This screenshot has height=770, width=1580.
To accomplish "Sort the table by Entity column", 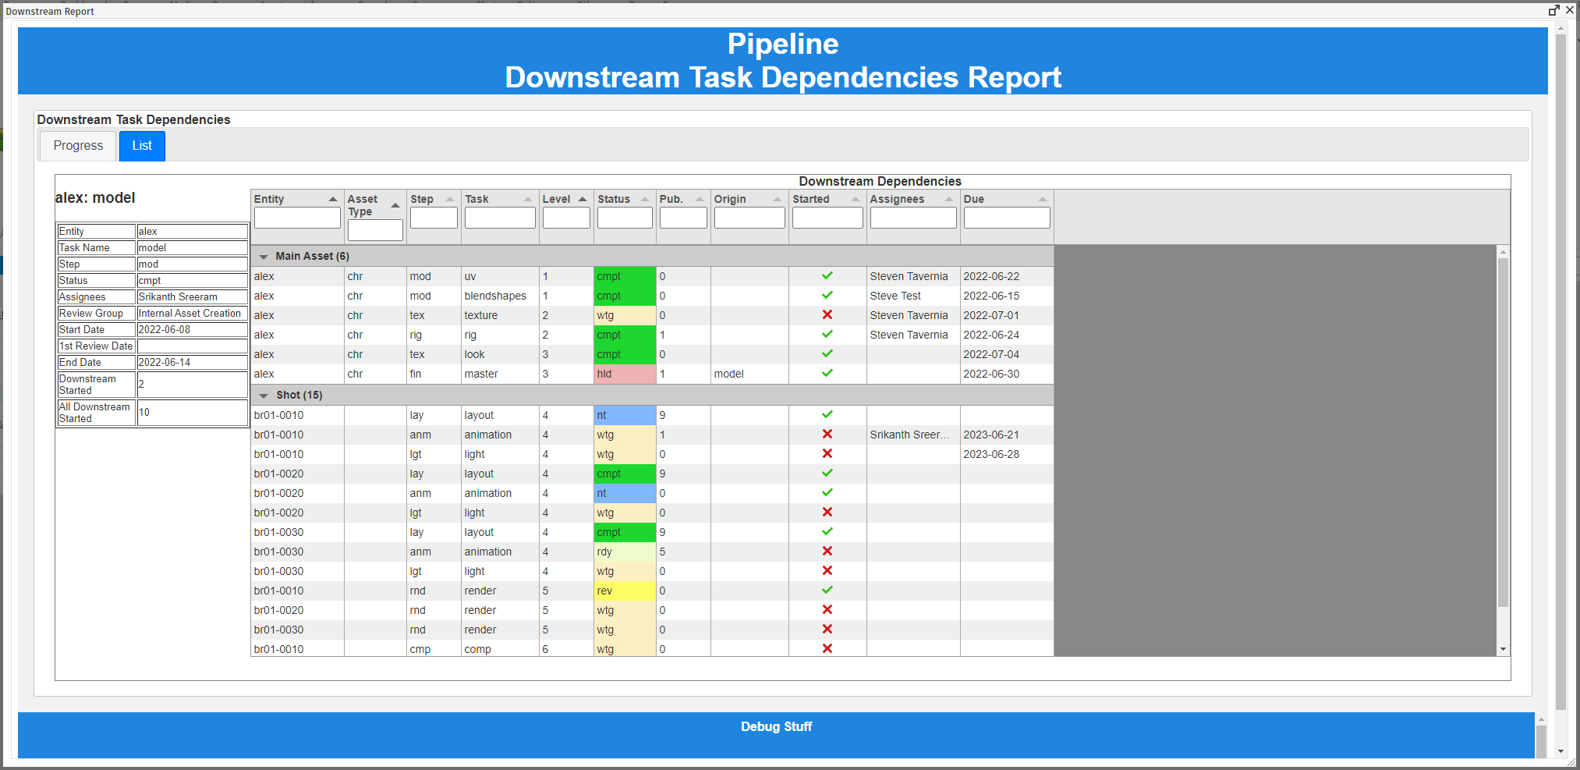I will pyautogui.click(x=333, y=198).
